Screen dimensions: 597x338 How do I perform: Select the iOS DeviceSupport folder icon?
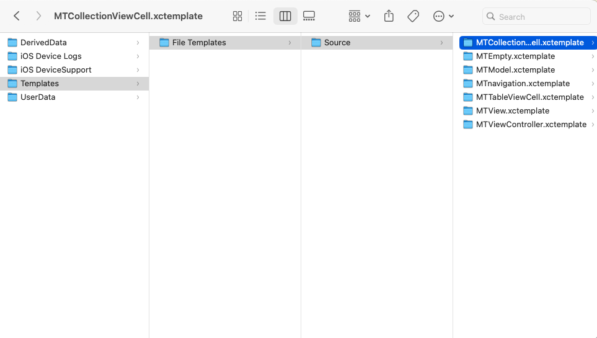pos(12,69)
